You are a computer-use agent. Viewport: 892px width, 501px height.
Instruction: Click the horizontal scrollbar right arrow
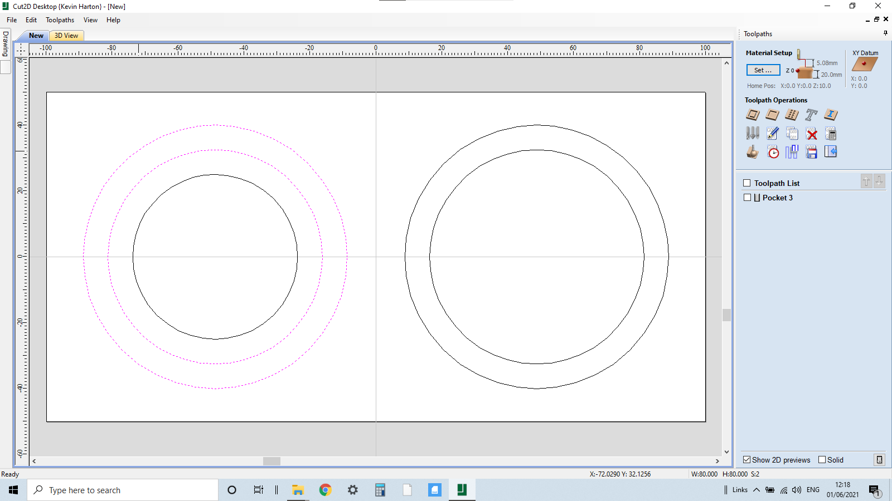718,461
